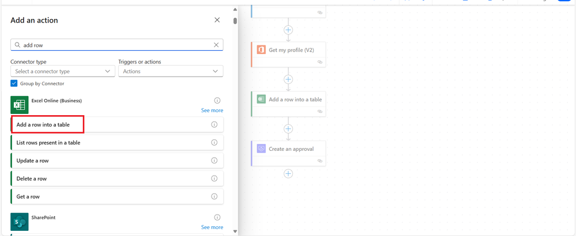Focus the action search input field

click(117, 45)
